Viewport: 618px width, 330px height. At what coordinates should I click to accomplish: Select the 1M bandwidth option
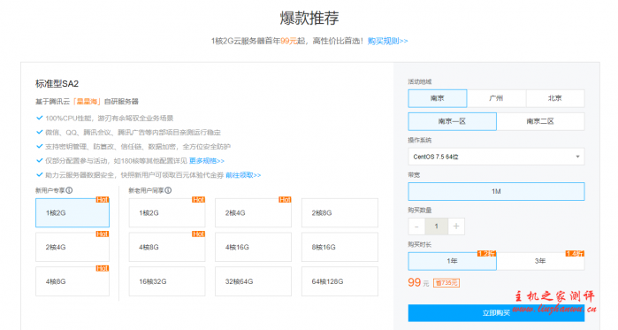(496, 192)
